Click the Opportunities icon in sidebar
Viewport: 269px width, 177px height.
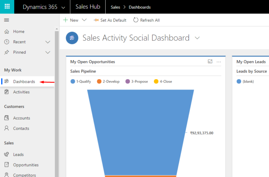(x=7, y=165)
